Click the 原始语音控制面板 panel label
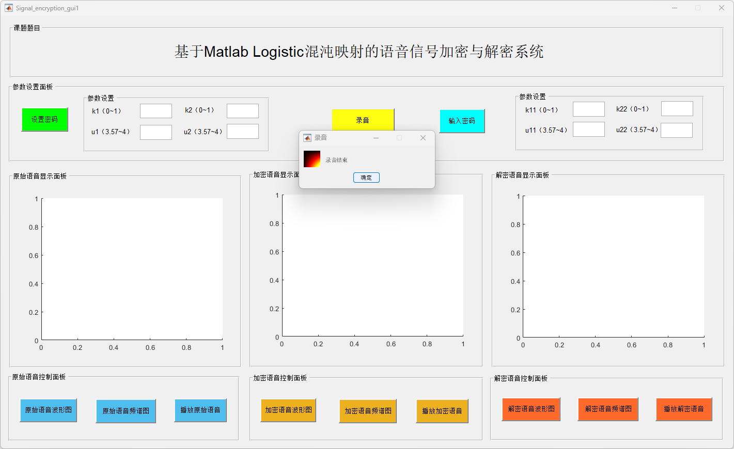The height and width of the screenshot is (449, 734). pos(39,377)
